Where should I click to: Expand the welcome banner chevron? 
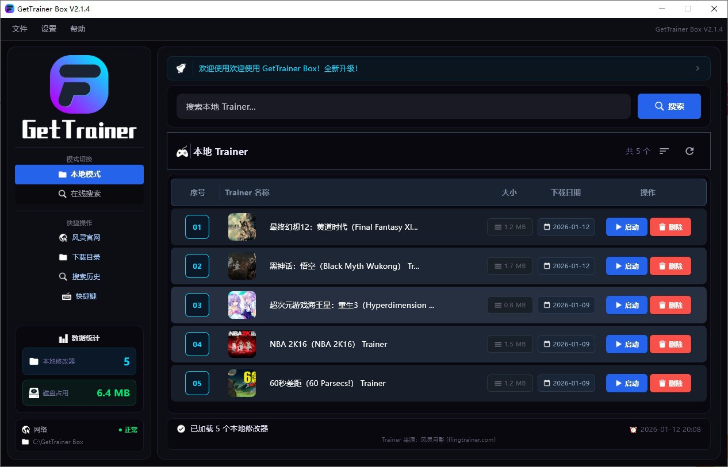pos(698,68)
